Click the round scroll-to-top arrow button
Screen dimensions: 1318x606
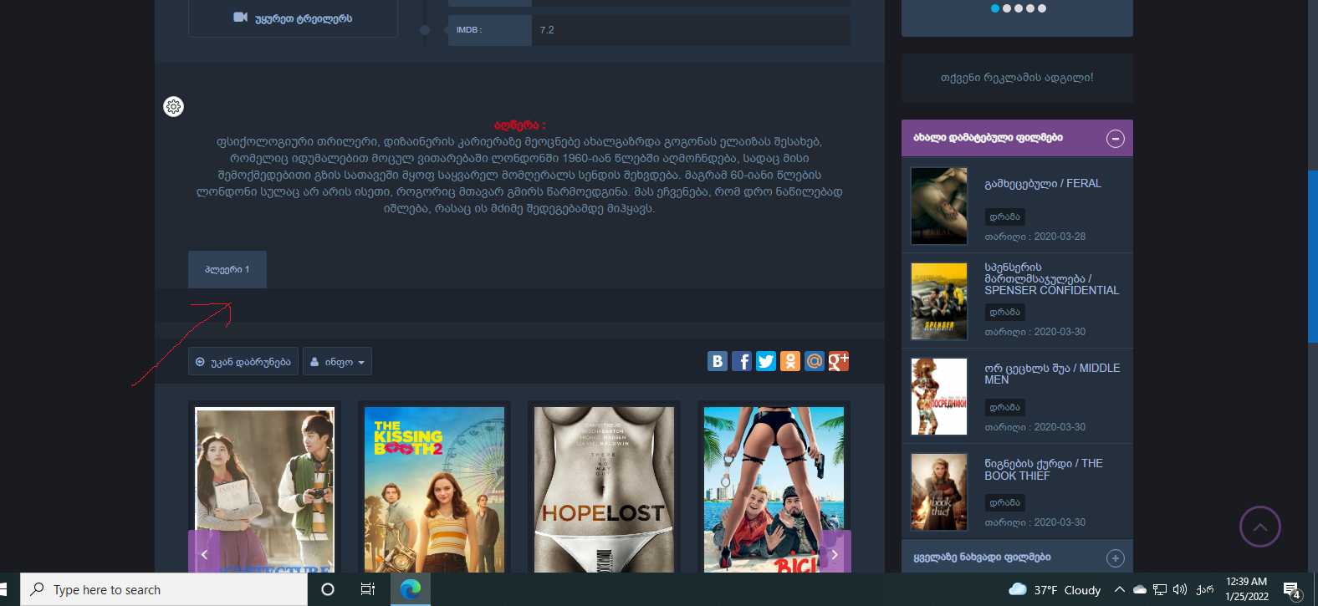point(1260,527)
